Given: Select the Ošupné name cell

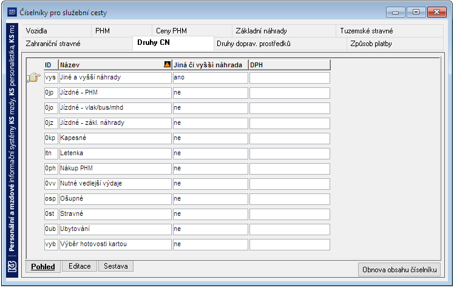Looking at the screenshot, I should point(115,199).
